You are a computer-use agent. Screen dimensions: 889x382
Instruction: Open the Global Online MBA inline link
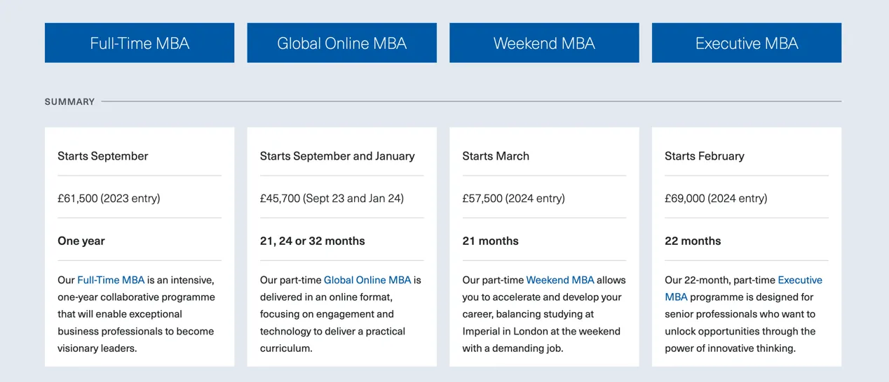(367, 280)
